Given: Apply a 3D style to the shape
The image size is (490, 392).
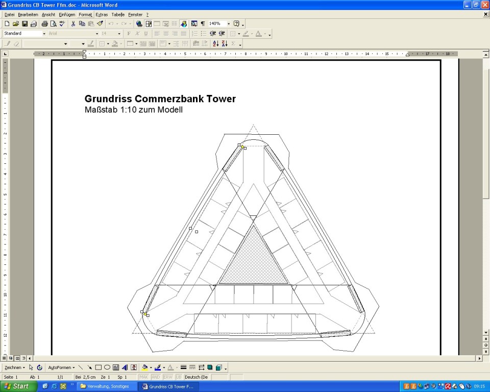Looking at the screenshot, I should click(x=219, y=367).
